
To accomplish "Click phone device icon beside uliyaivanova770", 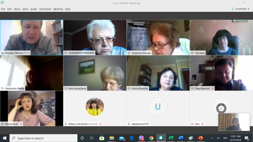I will coord(129,124).
